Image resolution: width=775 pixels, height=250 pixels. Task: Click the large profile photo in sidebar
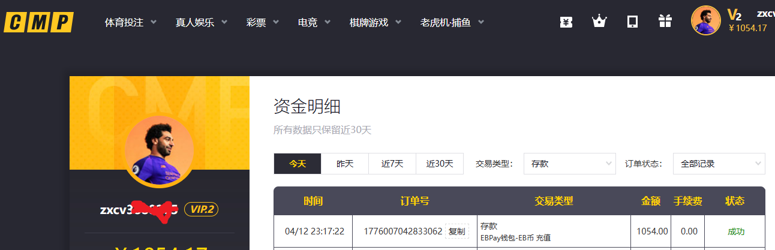(159, 150)
